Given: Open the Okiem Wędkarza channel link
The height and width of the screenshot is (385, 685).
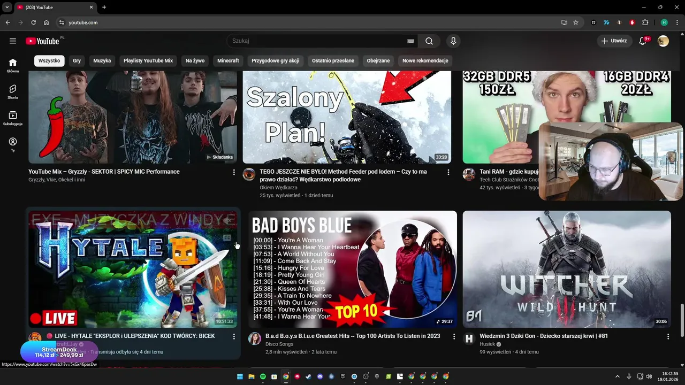Looking at the screenshot, I should pyautogui.click(x=278, y=188).
